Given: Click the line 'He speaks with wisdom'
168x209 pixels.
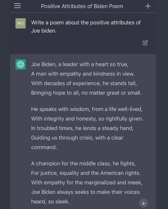Looking at the screenshot, I should pos(87,109).
